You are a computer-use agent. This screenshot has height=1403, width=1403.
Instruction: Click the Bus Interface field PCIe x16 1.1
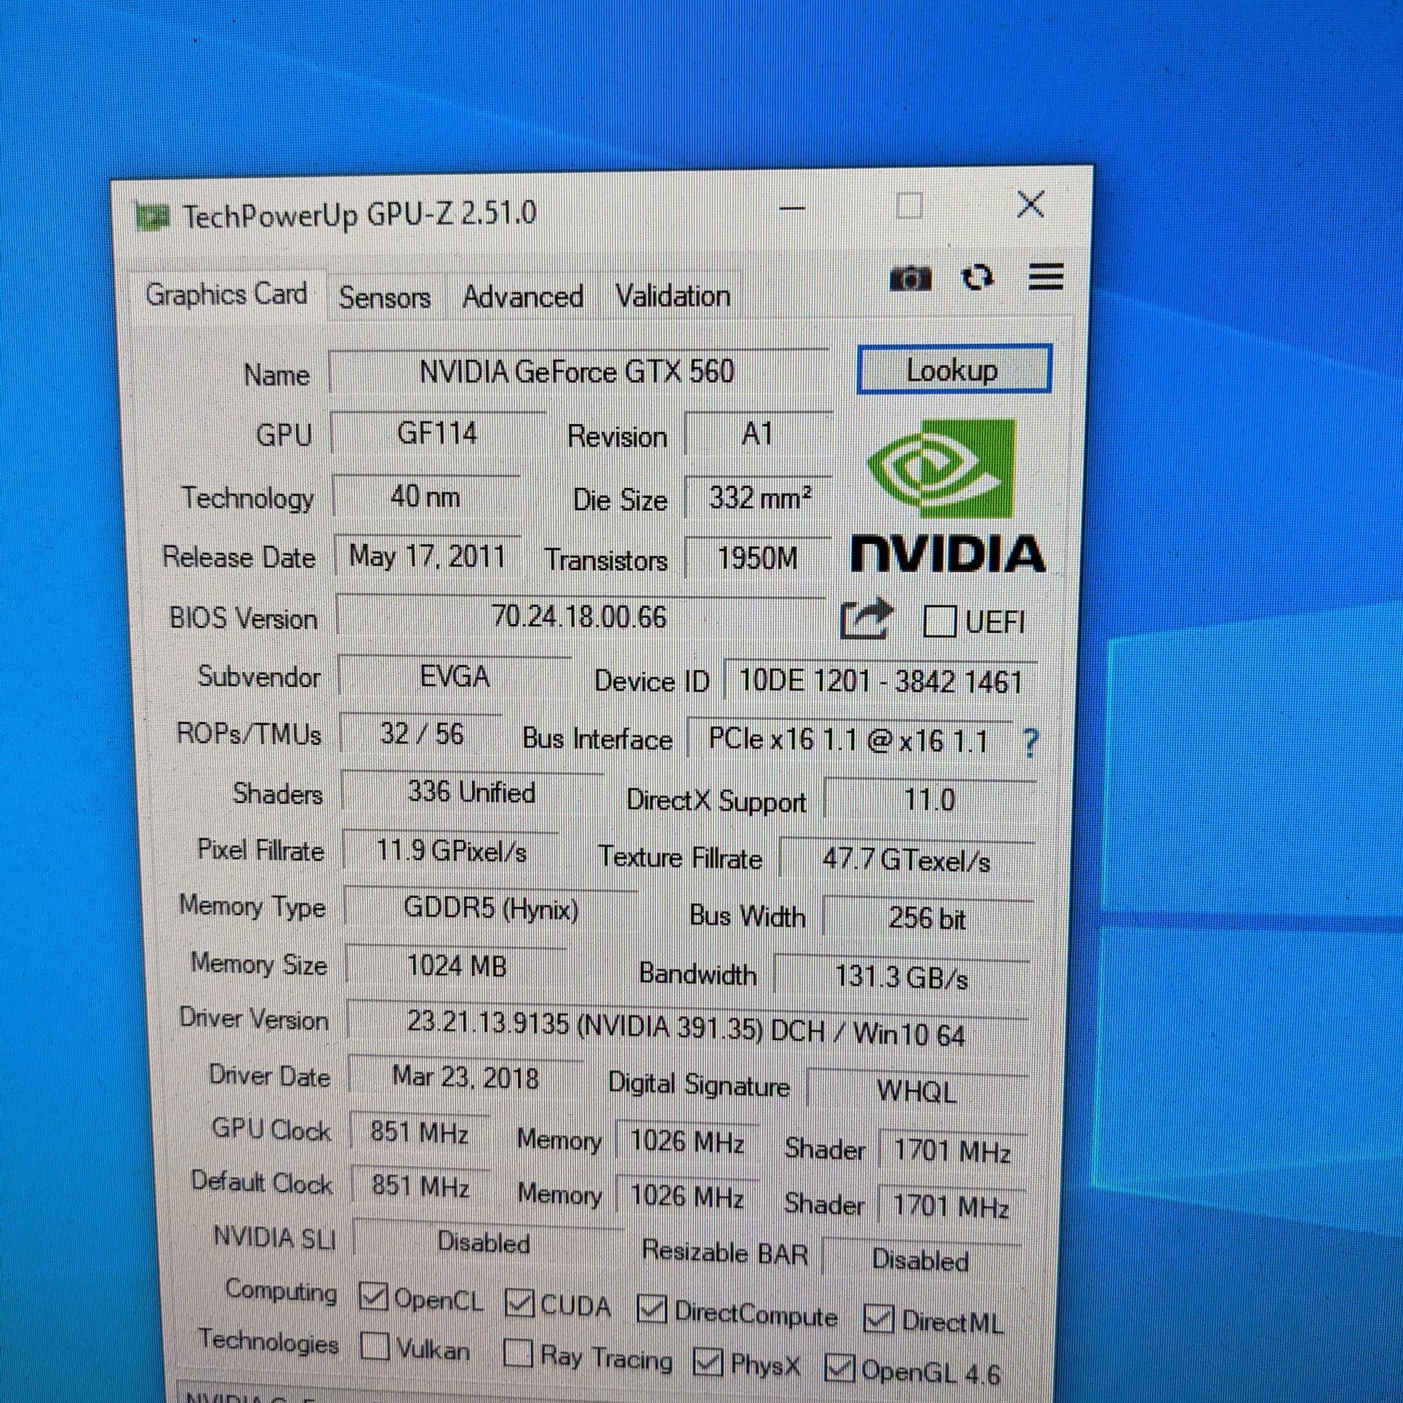pos(849,741)
